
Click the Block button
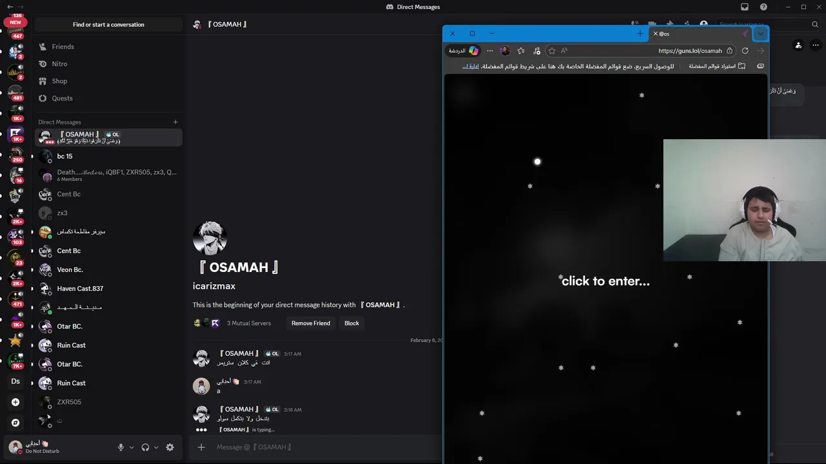point(352,323)
